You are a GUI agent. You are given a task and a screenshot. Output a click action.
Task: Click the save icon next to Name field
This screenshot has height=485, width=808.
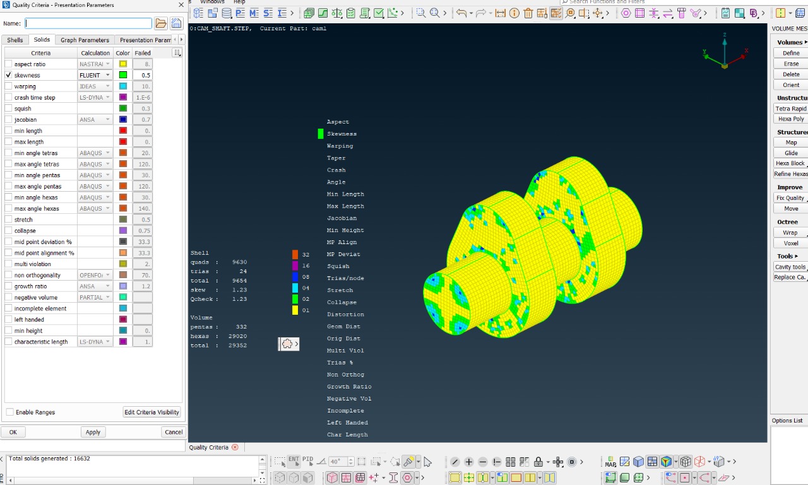click(177, 23)
